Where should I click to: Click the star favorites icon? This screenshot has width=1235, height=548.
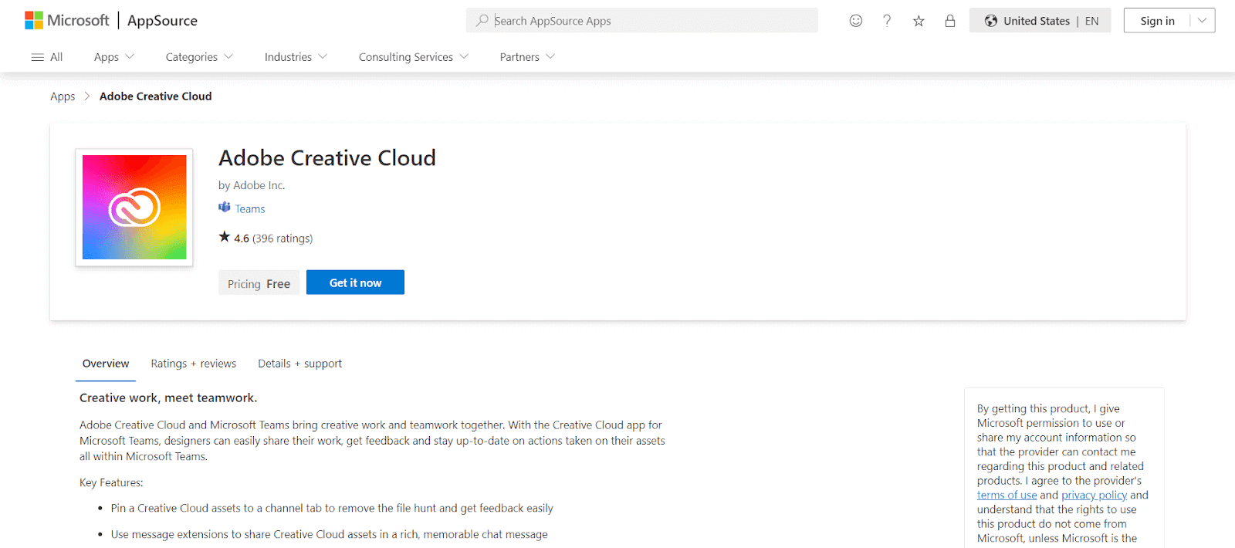(919, 21)
